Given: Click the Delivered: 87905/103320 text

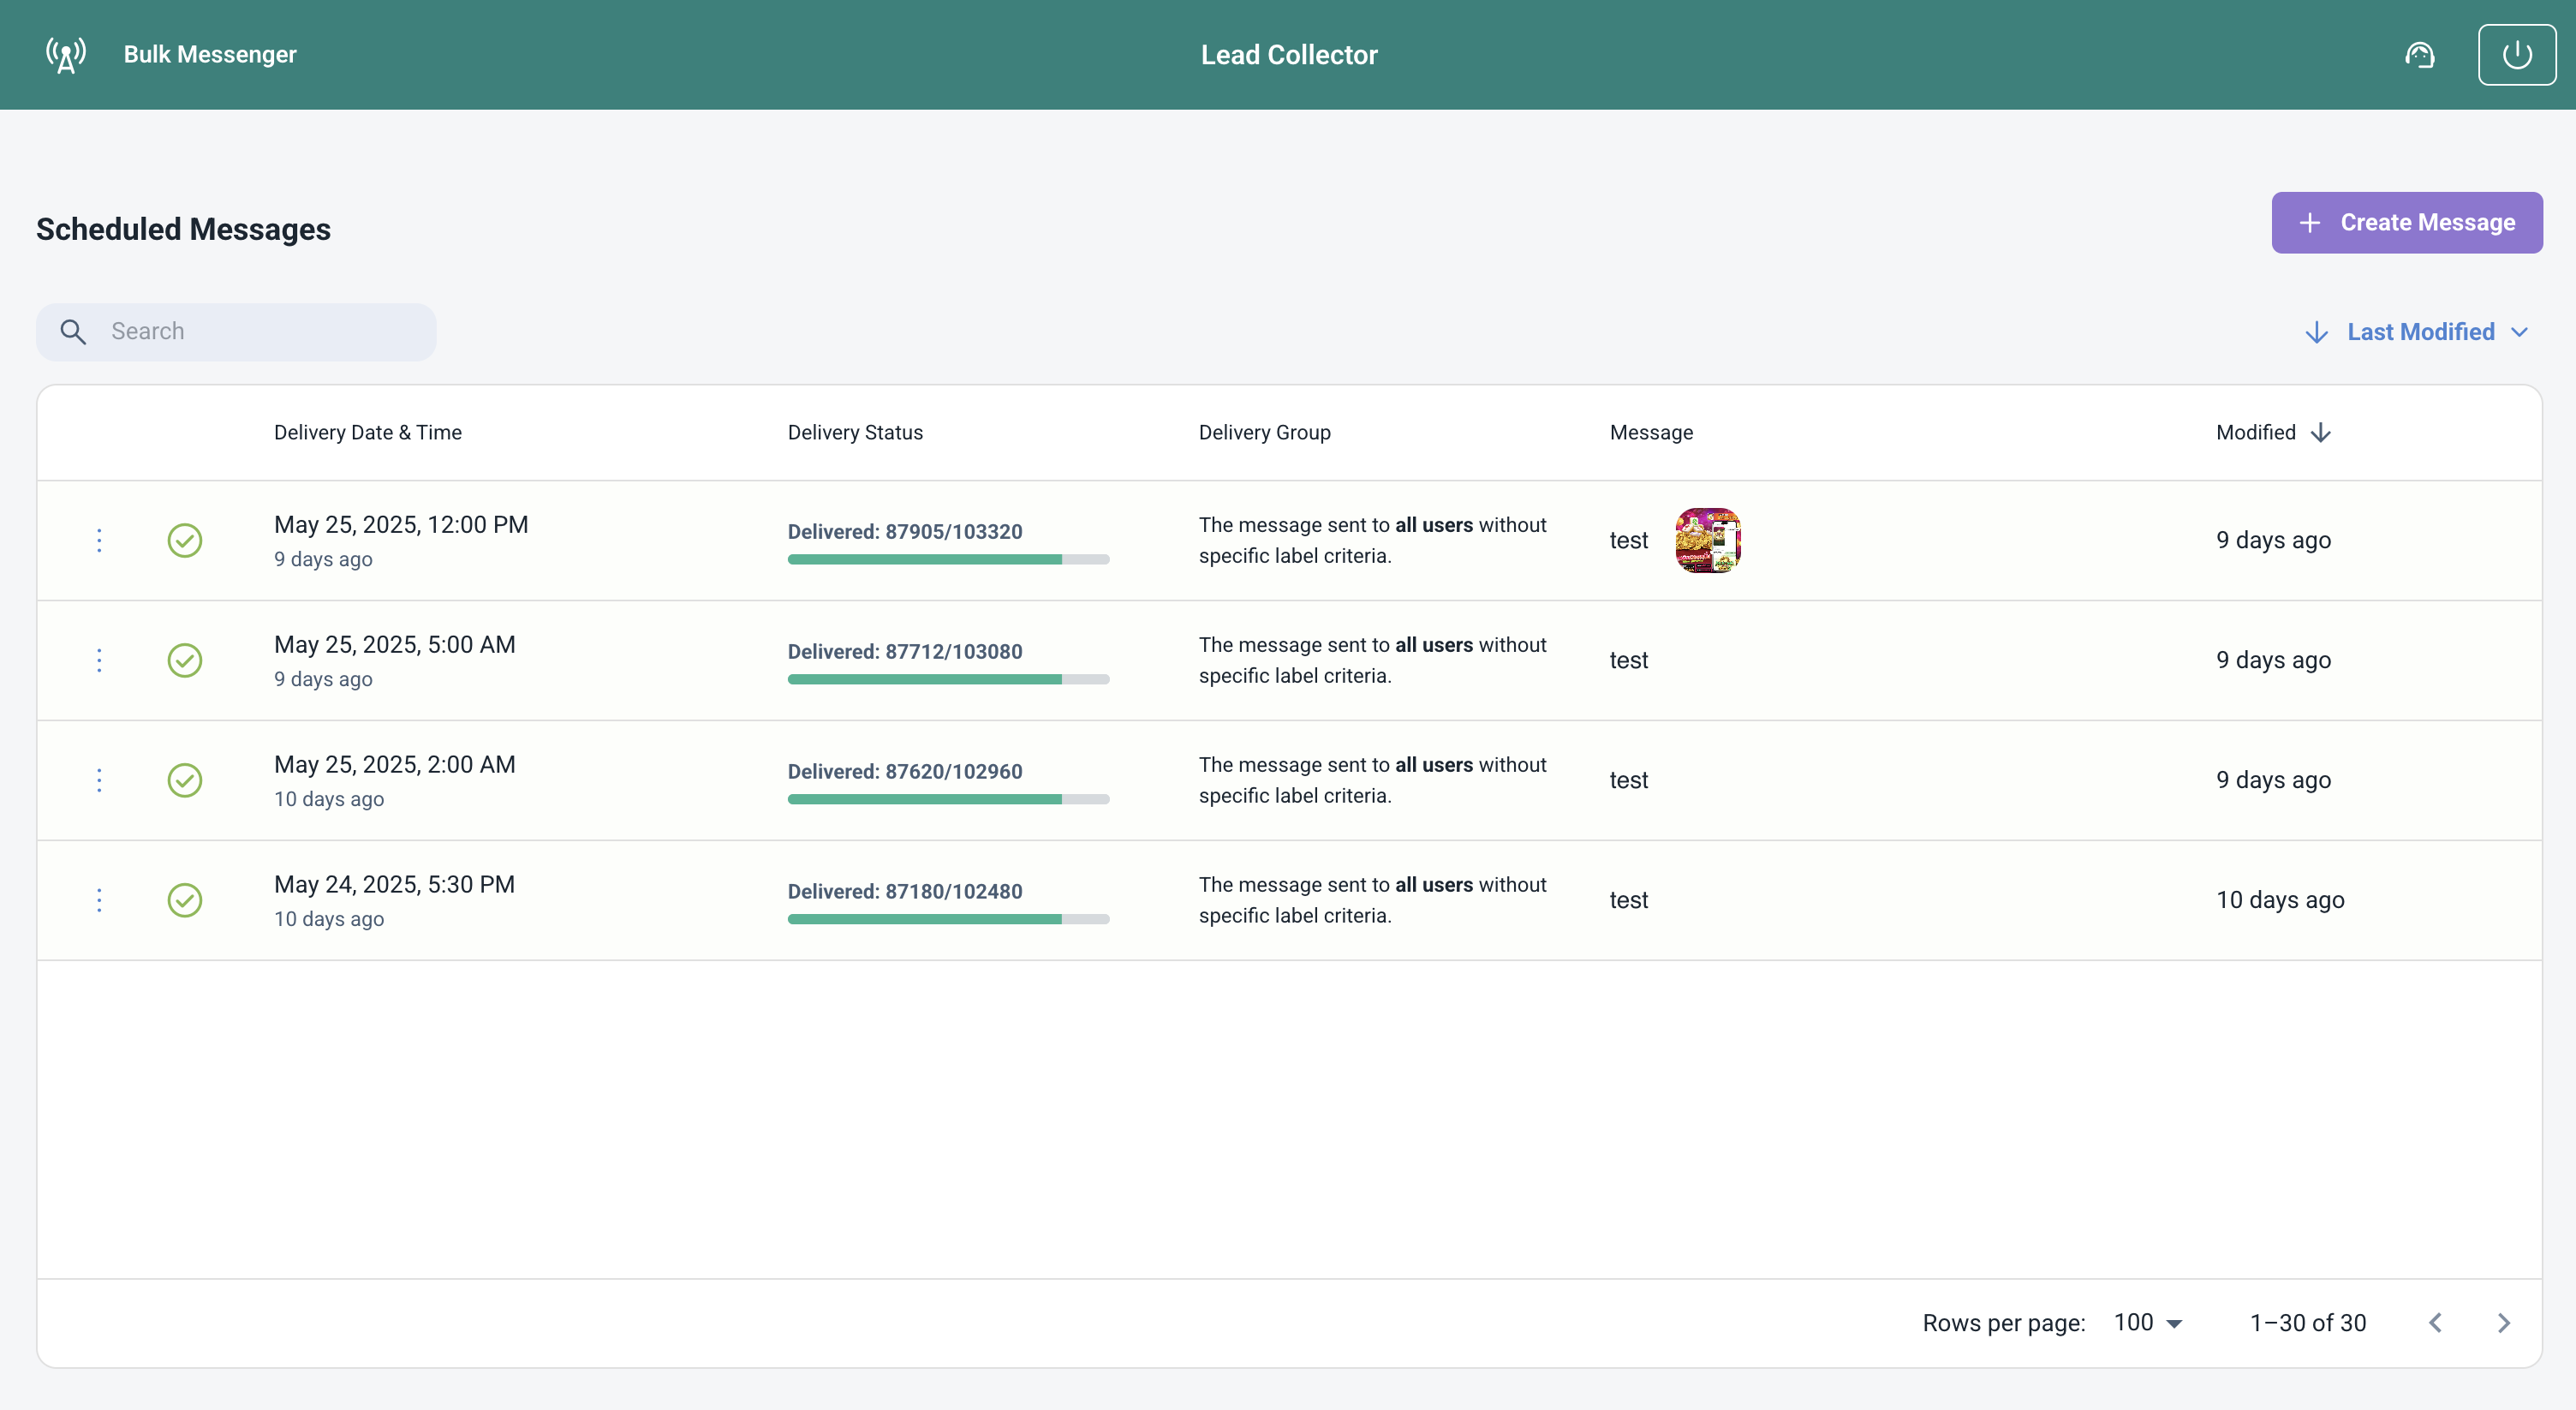Looking at the screenshot, I should pyautogui.click(x=905, y=531).
